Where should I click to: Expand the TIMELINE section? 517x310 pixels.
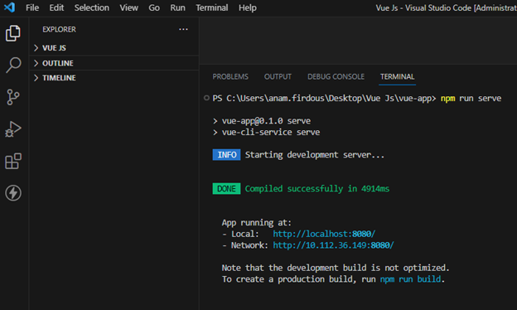click(114, 78)
